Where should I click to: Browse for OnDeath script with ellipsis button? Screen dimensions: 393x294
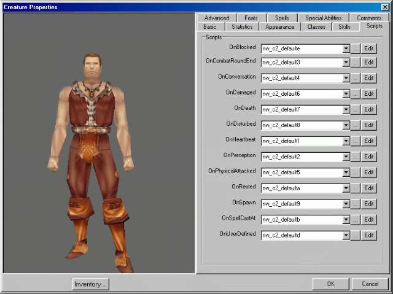355,110
